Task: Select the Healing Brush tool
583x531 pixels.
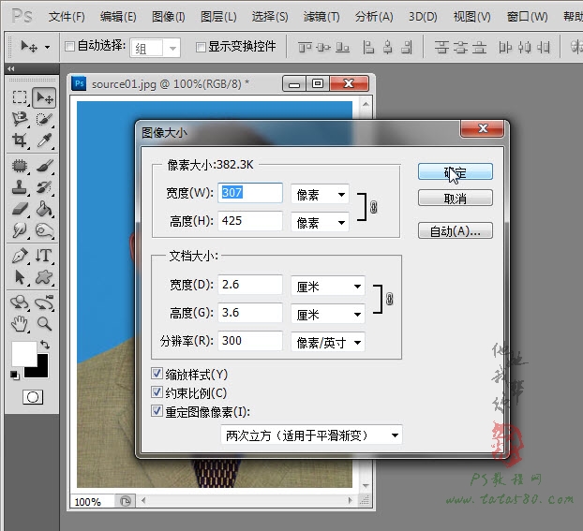Action: [x=20, y=166]
